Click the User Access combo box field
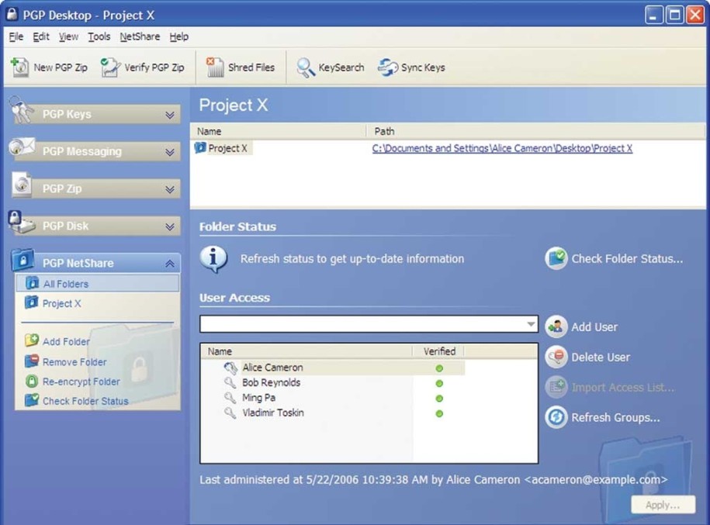 (369, 324)
